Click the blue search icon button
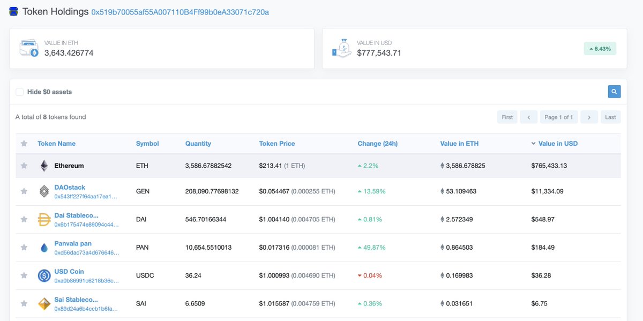Viewport: 643px width, 321px height. [614, 92]
